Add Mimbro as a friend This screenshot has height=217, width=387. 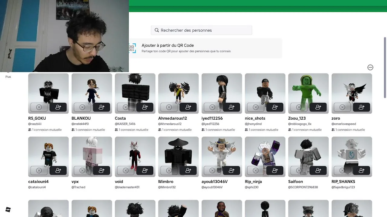188,170
